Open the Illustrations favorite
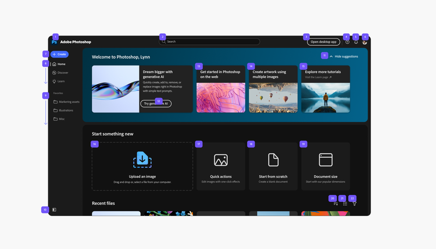 click(x=63, y=110)
